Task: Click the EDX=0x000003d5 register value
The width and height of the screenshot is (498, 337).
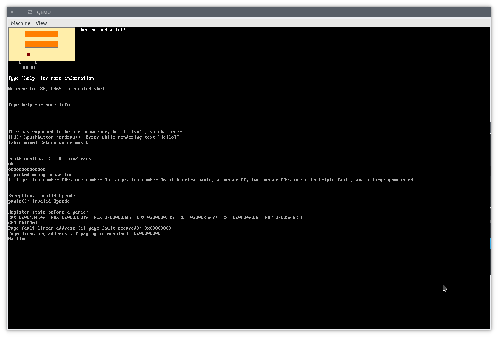Action: [155, 217]
